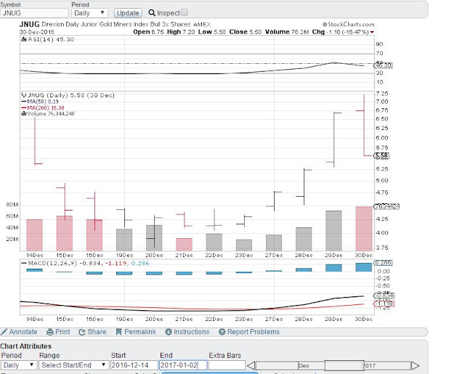Click the Update button

128,13
